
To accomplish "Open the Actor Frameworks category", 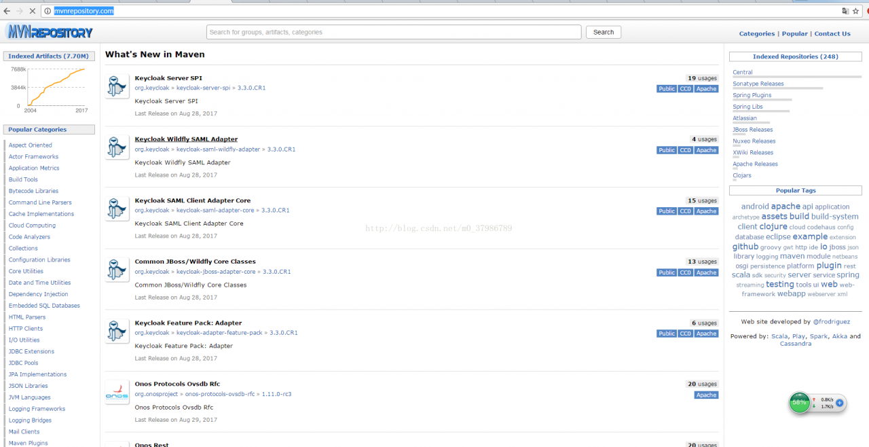I will pos(33,157).
